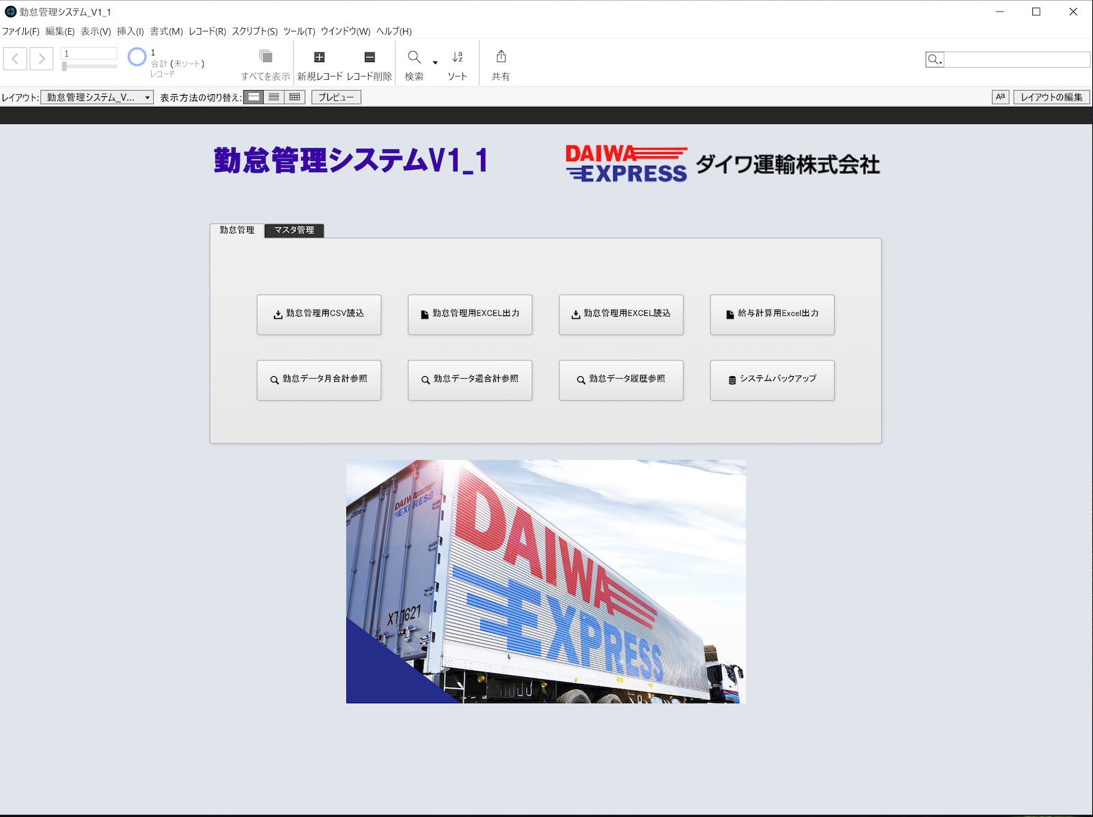Switch to form view
The height and width of the screenshot is (817, 1093).
click(x=253, y=97)
